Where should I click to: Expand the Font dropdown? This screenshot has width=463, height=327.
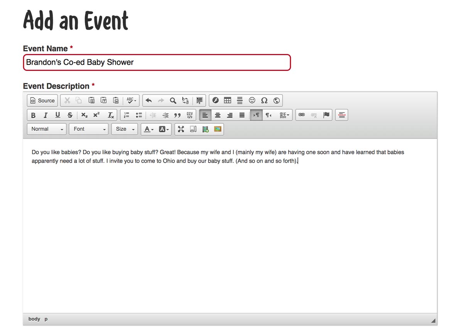click(x=89, y=129)
